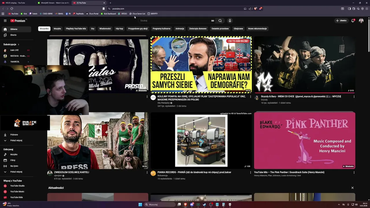The height and width of the screenshot is (208, 370).
Task: Click the YouTube Premium logo
Action: 18,21
